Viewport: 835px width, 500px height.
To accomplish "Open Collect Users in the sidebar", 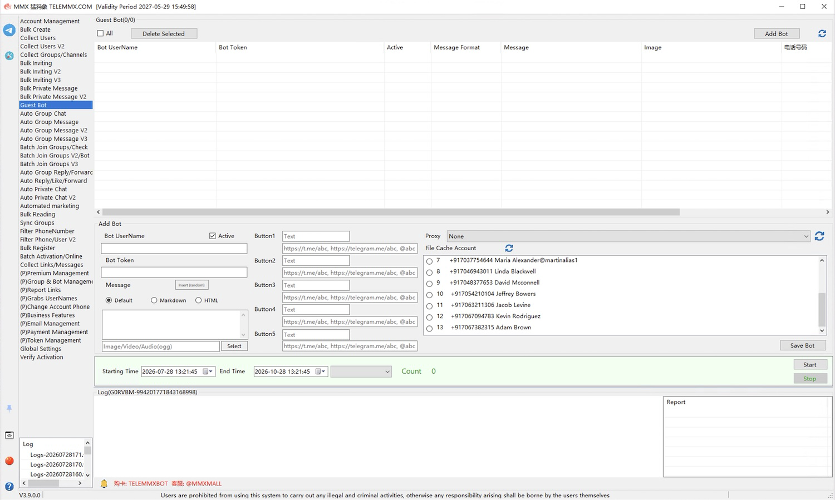I will (38, 38).
